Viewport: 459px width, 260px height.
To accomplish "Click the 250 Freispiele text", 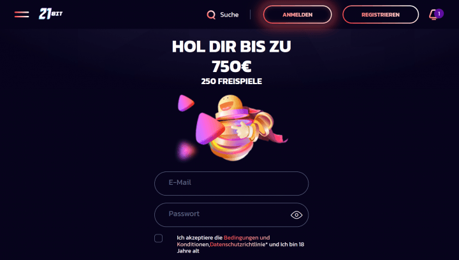I will 231,82.
